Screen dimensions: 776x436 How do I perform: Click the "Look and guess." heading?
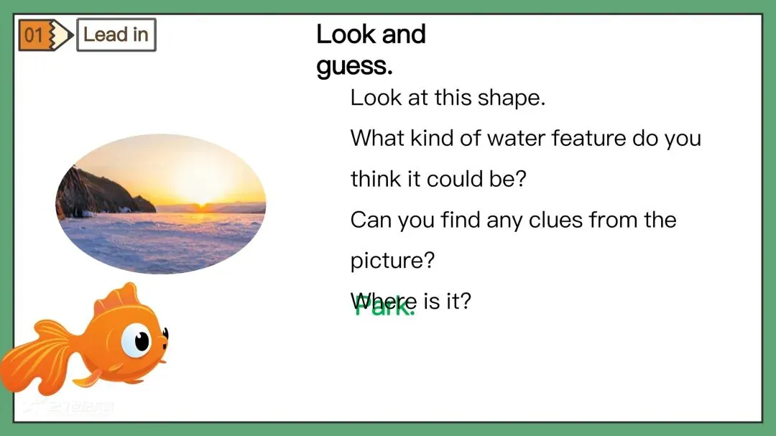371,50
